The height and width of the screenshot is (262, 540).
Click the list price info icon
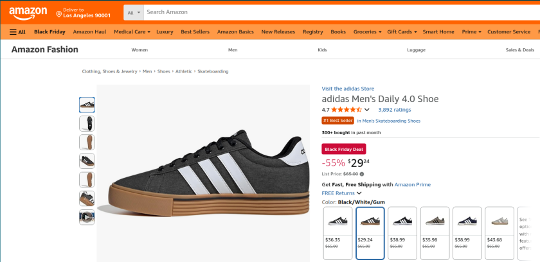click(x=362, y=173)
